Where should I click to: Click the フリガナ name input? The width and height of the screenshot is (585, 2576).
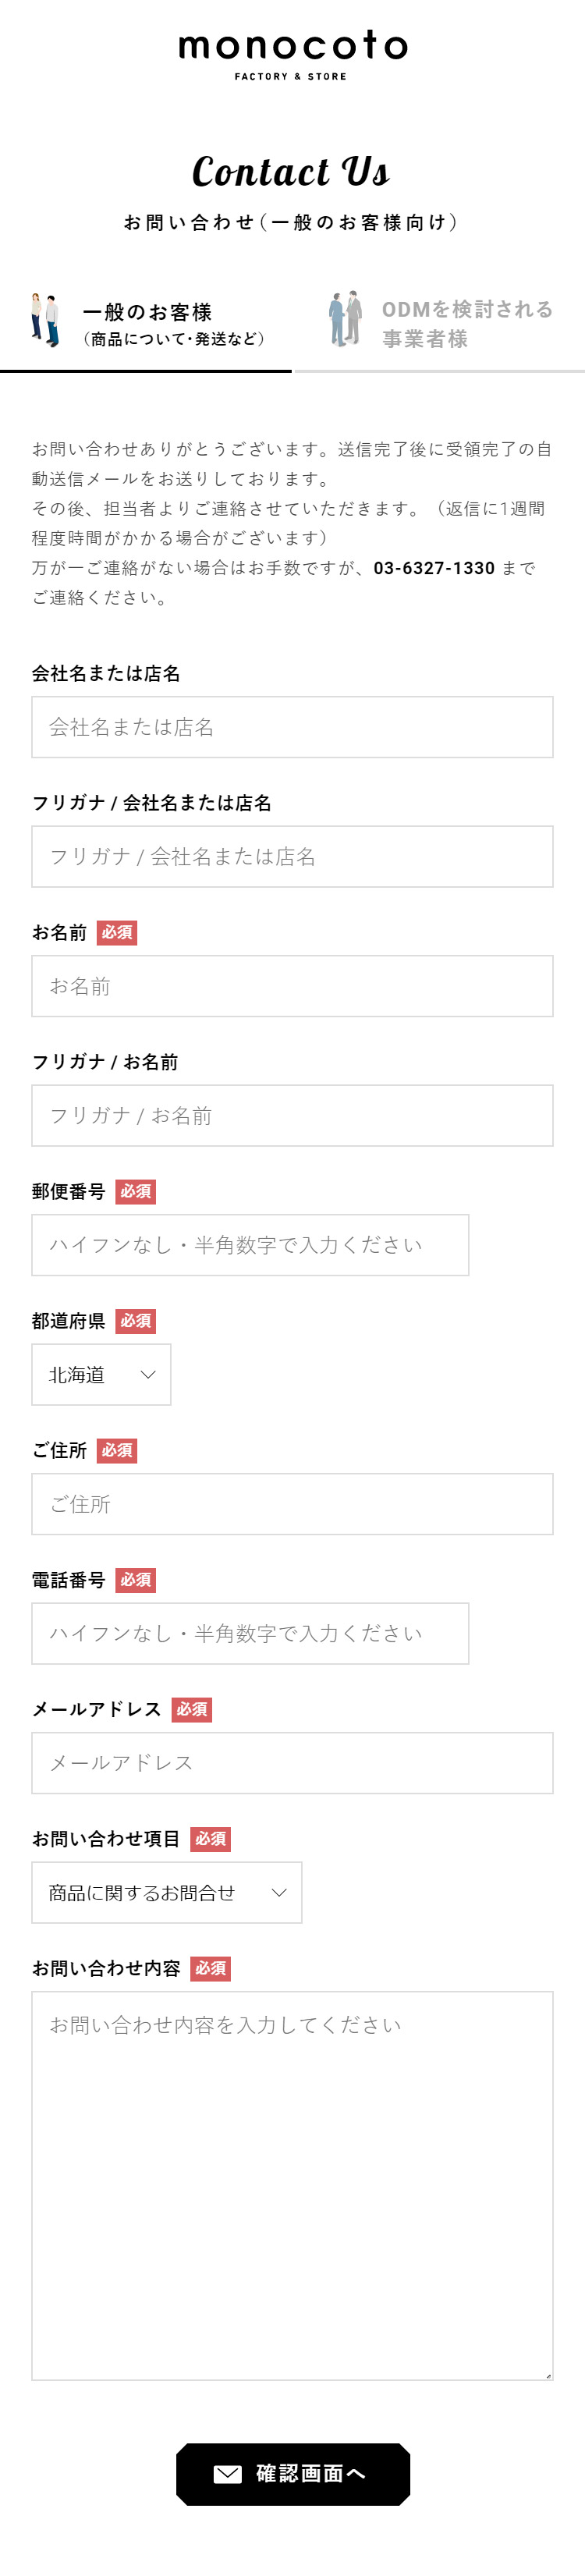tap(292, 1116)
